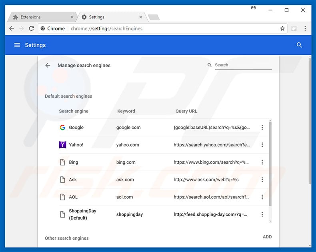Maximize the Chrome window
The image size is (316, 252).
pyautogui.click(x=286, y=10)
